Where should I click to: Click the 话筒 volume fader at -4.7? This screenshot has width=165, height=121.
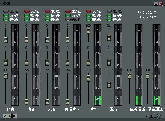pos(88,78)
